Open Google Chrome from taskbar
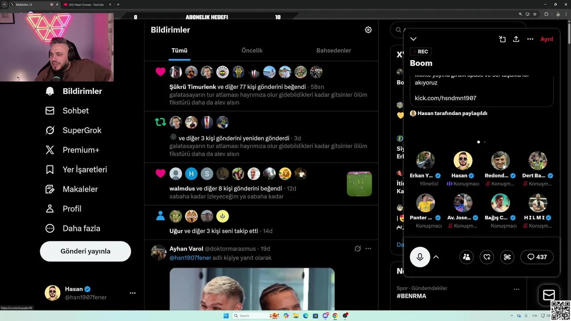This screenshot has width=571, height=321. [335, 316]
